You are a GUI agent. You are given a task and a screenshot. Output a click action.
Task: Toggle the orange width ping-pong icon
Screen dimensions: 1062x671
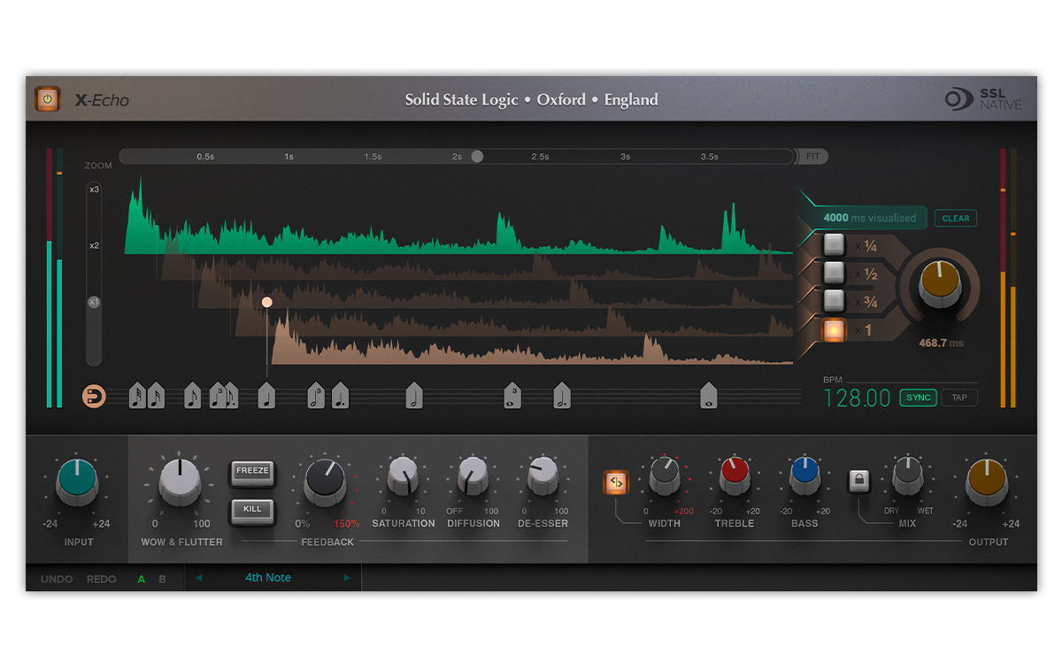616,482
